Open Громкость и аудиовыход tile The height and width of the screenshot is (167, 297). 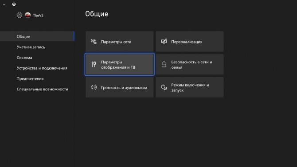[120, 87]
